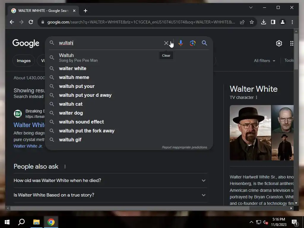Select suggestion waltuh sound effect
304x228 pixels.
coord(129,122)
